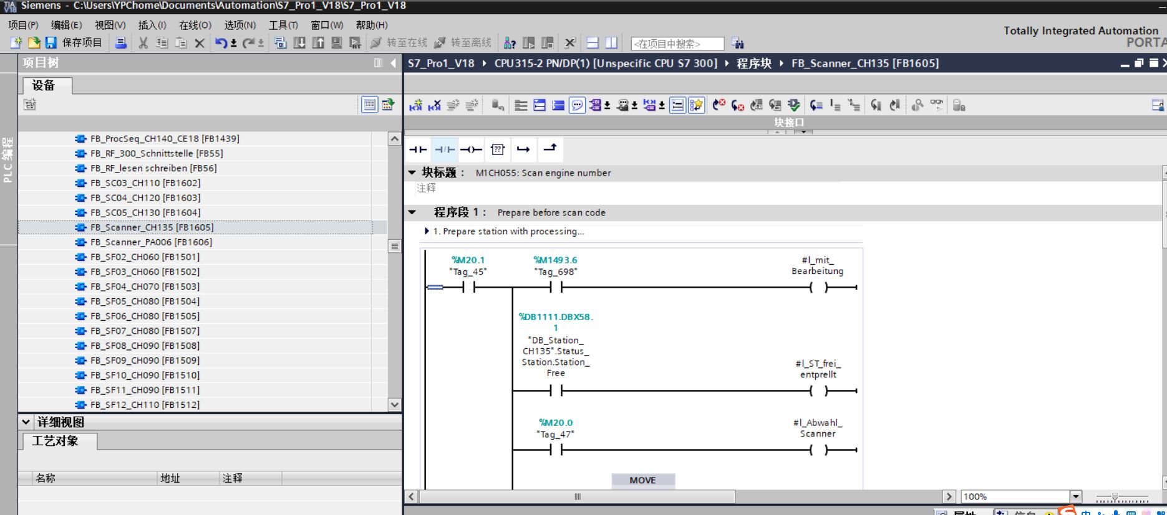Select FB_SF02_CH060 [FB1501] block
The height and width of the screenshot is (515, 1167).
click(x=145, y=257)
